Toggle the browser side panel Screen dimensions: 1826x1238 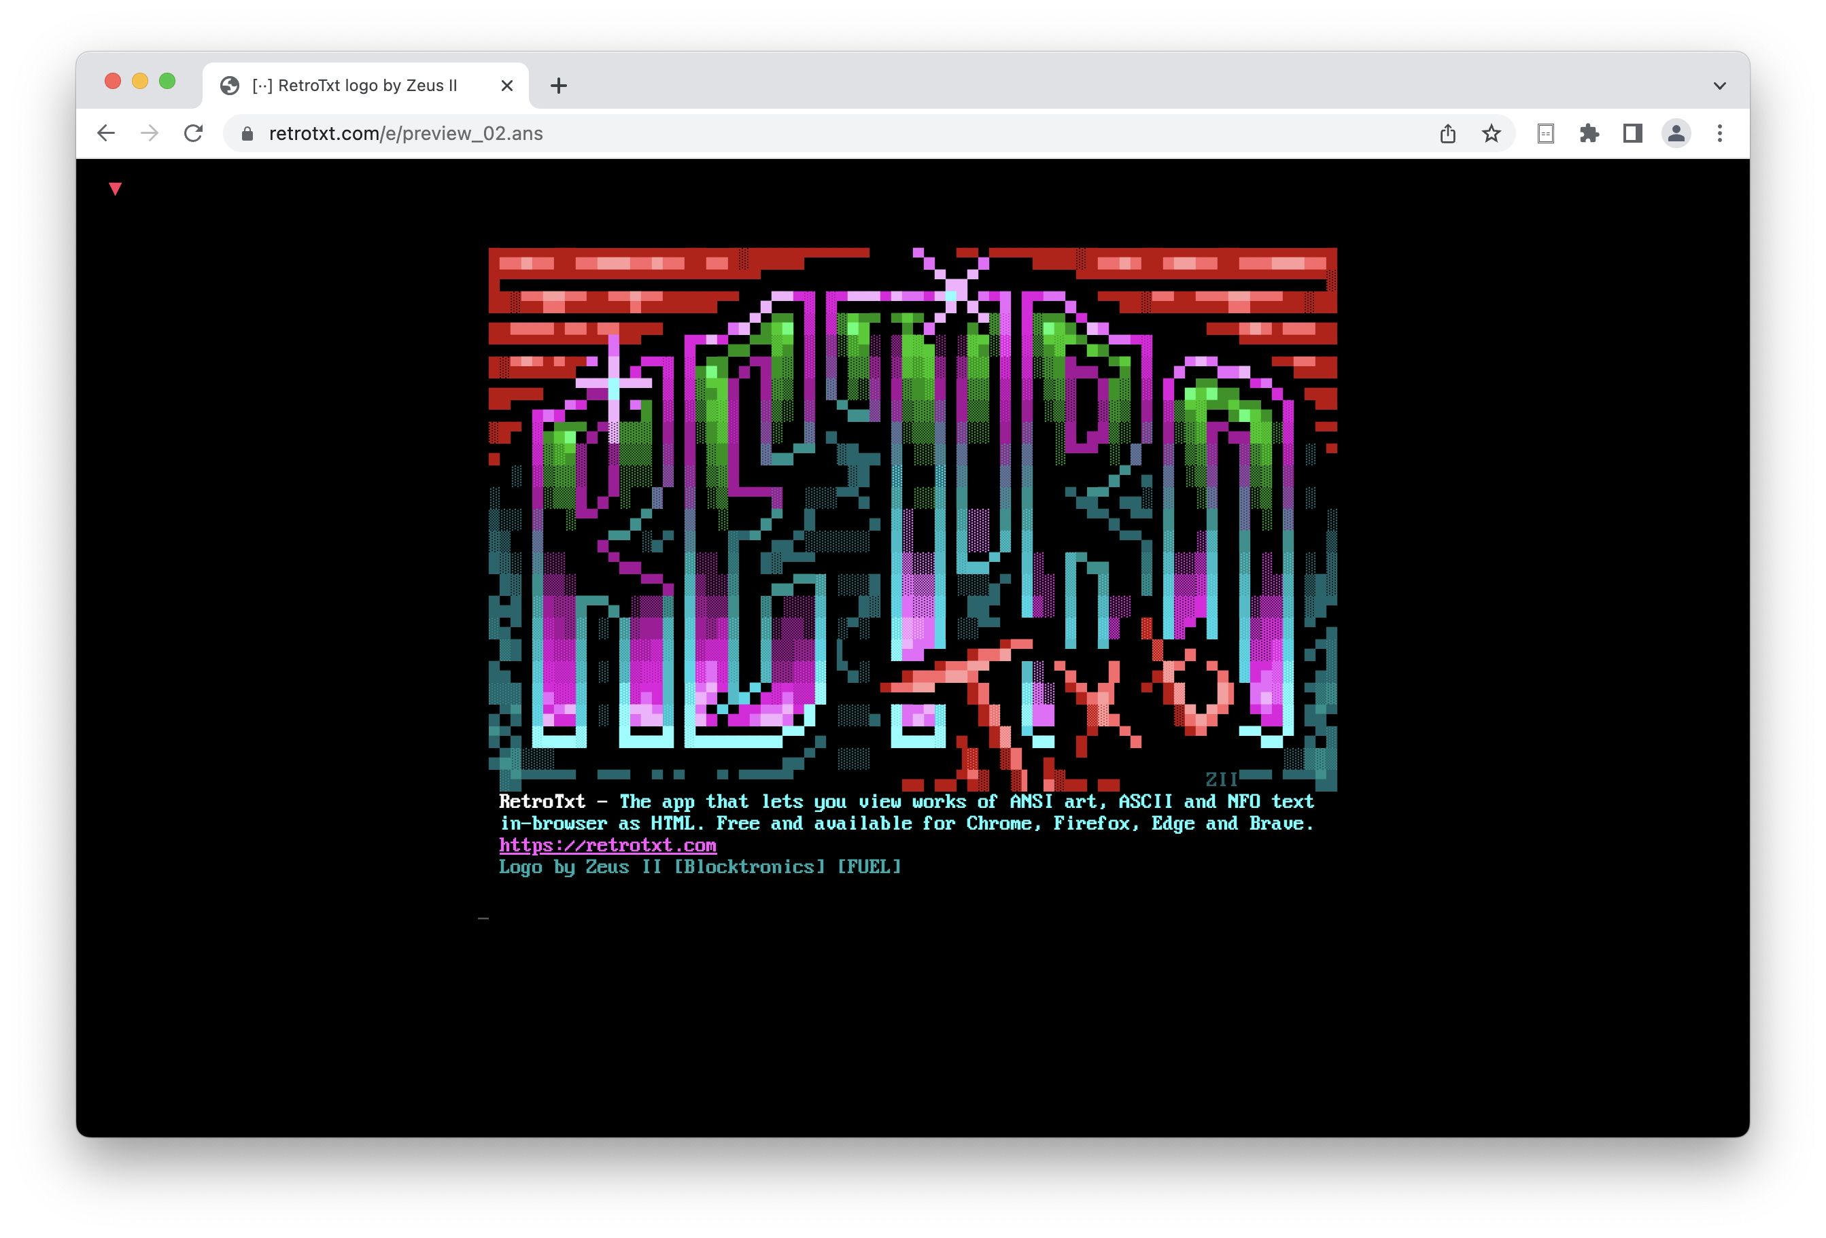(1633, 134)
